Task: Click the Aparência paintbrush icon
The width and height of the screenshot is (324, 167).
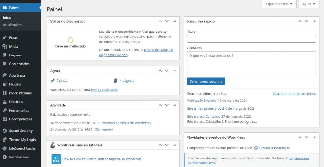Action: click(x=4, y=75)
